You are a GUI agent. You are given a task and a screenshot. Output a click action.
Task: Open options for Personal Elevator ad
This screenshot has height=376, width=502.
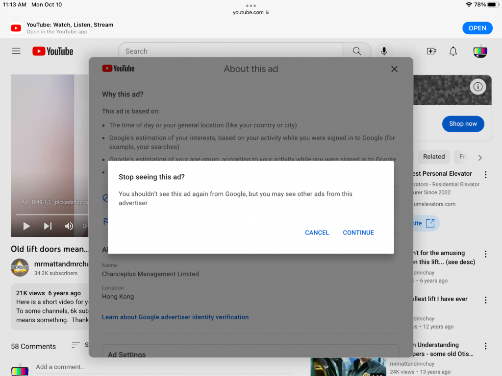[x=485, y=175]
